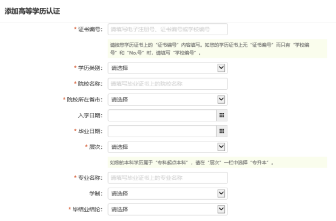Focus the 院校名称 input field
The width and height of the screenshot is (336, 221).
(167, 84)
